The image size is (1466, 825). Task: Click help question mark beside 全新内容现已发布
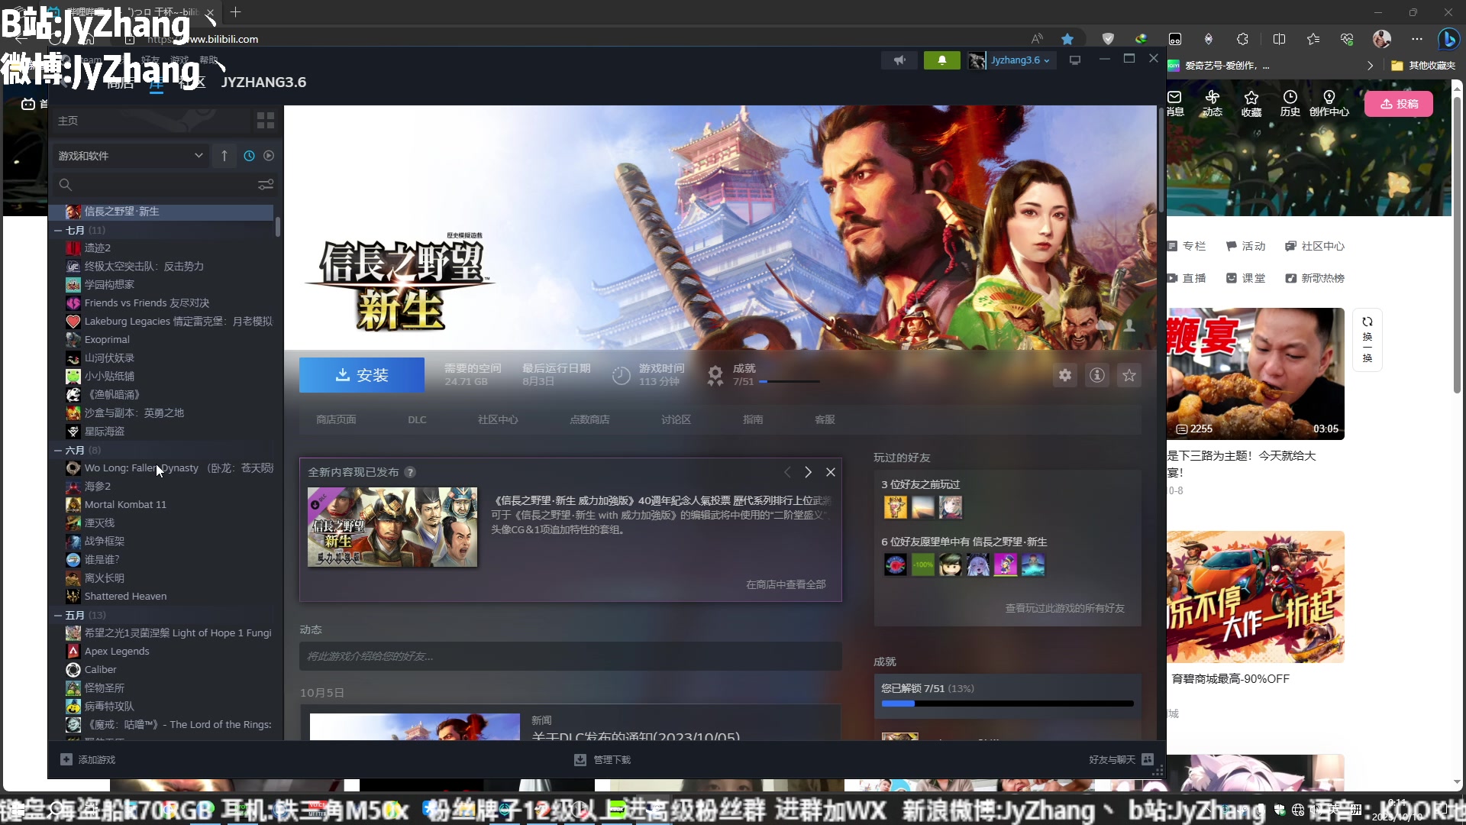pos(410,472)
